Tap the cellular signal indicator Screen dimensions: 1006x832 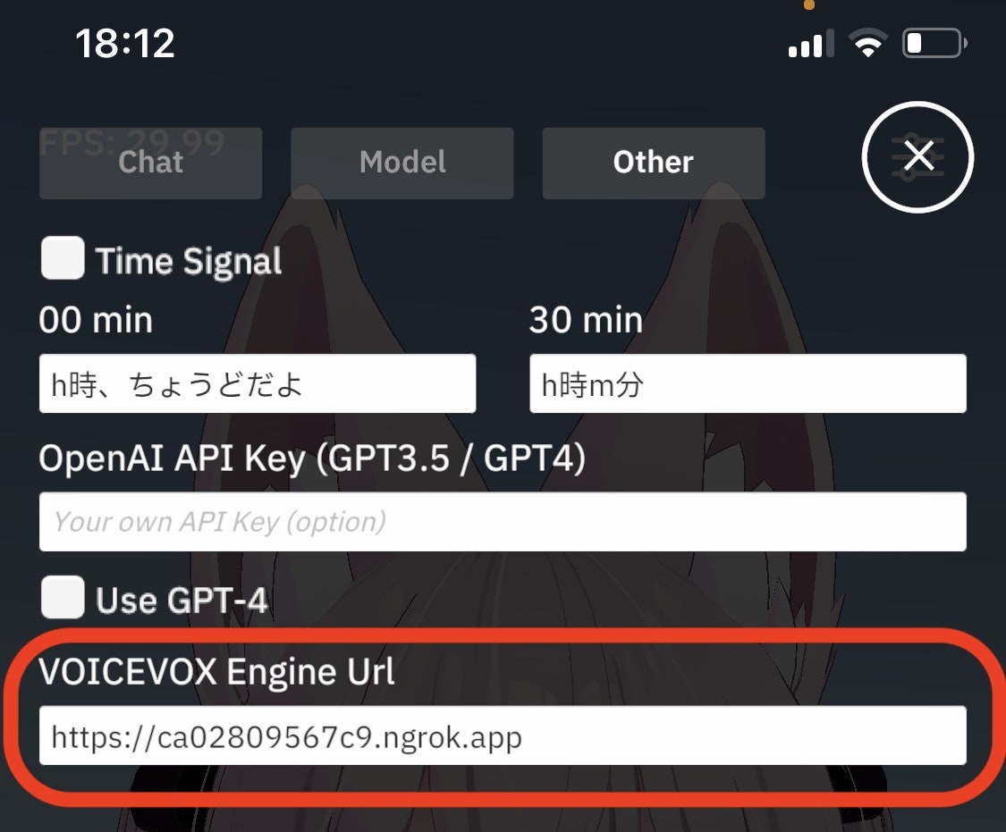click(x=809, y=41)
